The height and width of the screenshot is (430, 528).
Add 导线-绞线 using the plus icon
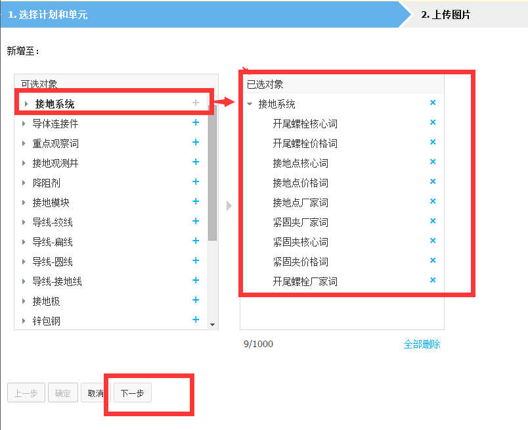(196, 222)
